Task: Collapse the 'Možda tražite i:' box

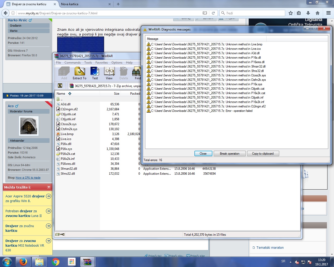Action: pyautogui.click(x=49, y=187)
